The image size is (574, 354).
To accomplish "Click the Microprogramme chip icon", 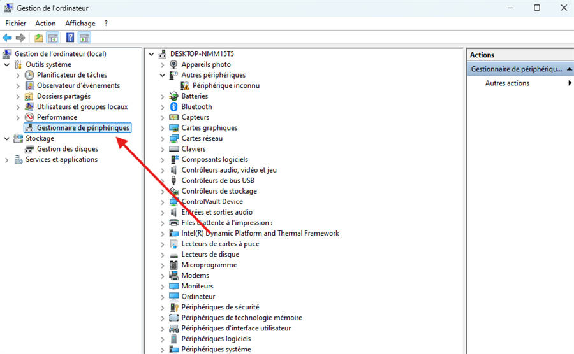I will 174,265.
